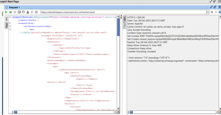Click the EnviarLoteRpsEnvio CDATA line
Viewport: 221px width, 115px height.
(x=63, y=33)
